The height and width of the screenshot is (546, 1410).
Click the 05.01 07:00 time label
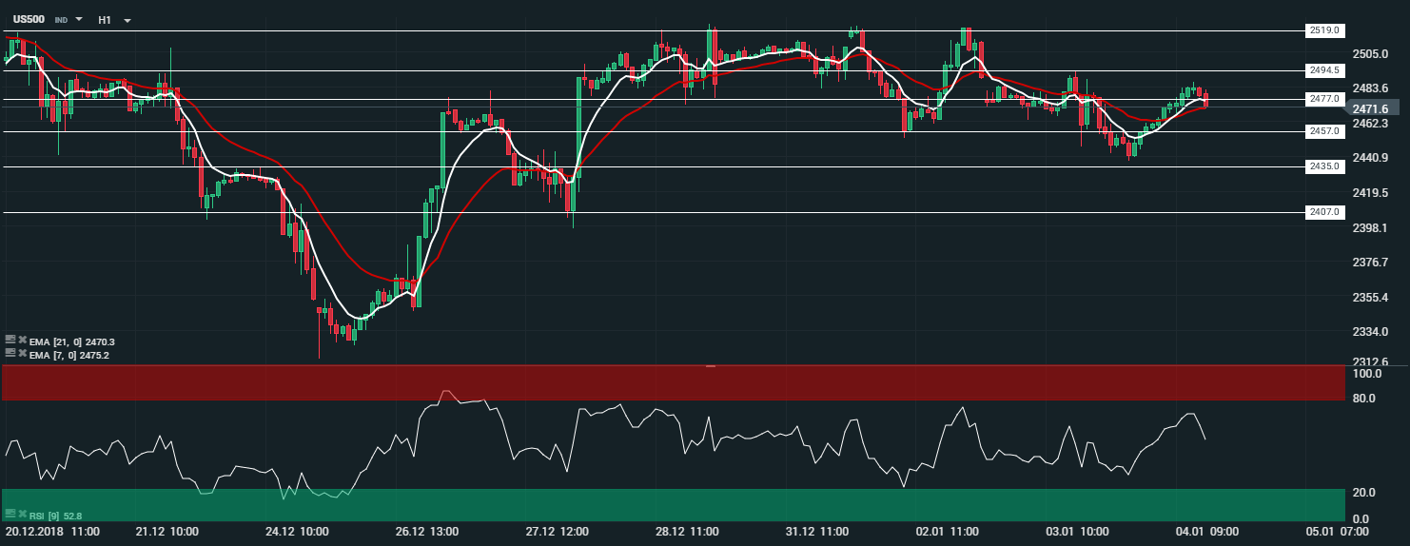click(x=1339, y=532)
